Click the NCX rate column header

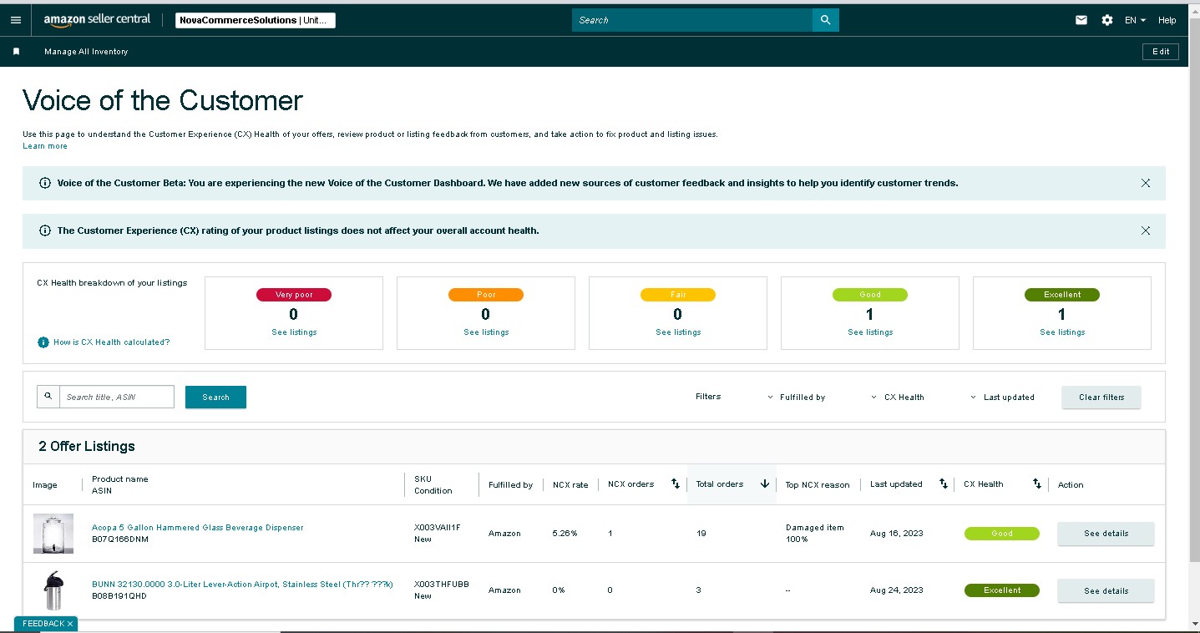(570, 485)
